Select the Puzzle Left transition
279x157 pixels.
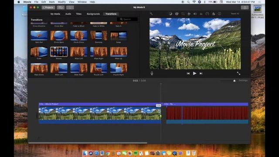[x=99, y=68]
